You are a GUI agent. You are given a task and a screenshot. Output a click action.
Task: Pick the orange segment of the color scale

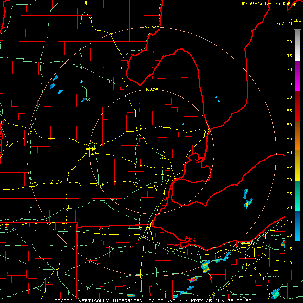[297, 136]
